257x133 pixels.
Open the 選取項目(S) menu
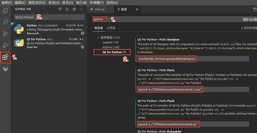pyautogui.click(x=37, y=2)
